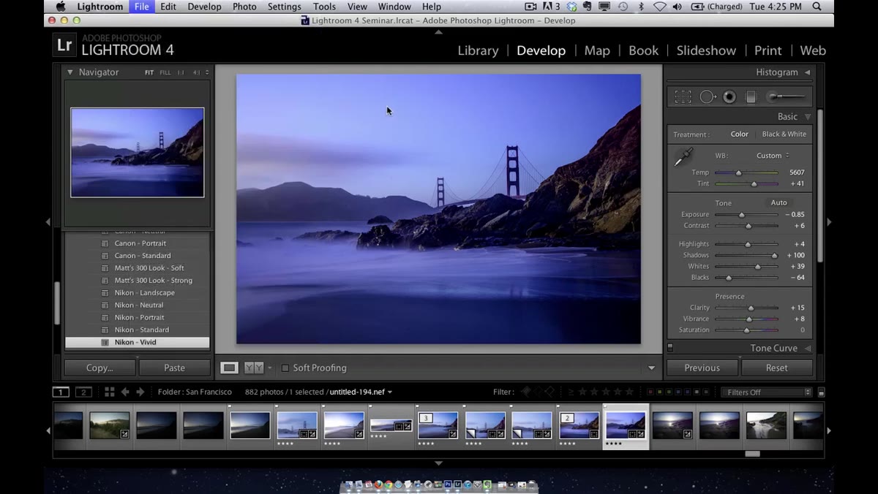
Task: Collapse the filmstrip with bottom arrow
Action: point(438,463)
